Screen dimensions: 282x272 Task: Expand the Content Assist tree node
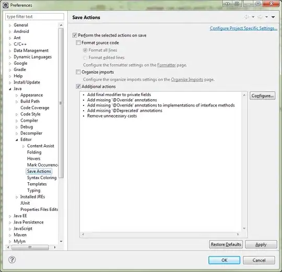pos(23,146)
